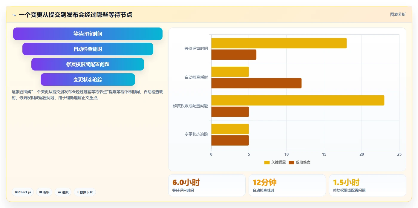Click the 进度 tag chip
The width and height of the screenshot is (418, 208).
[63, 192]
